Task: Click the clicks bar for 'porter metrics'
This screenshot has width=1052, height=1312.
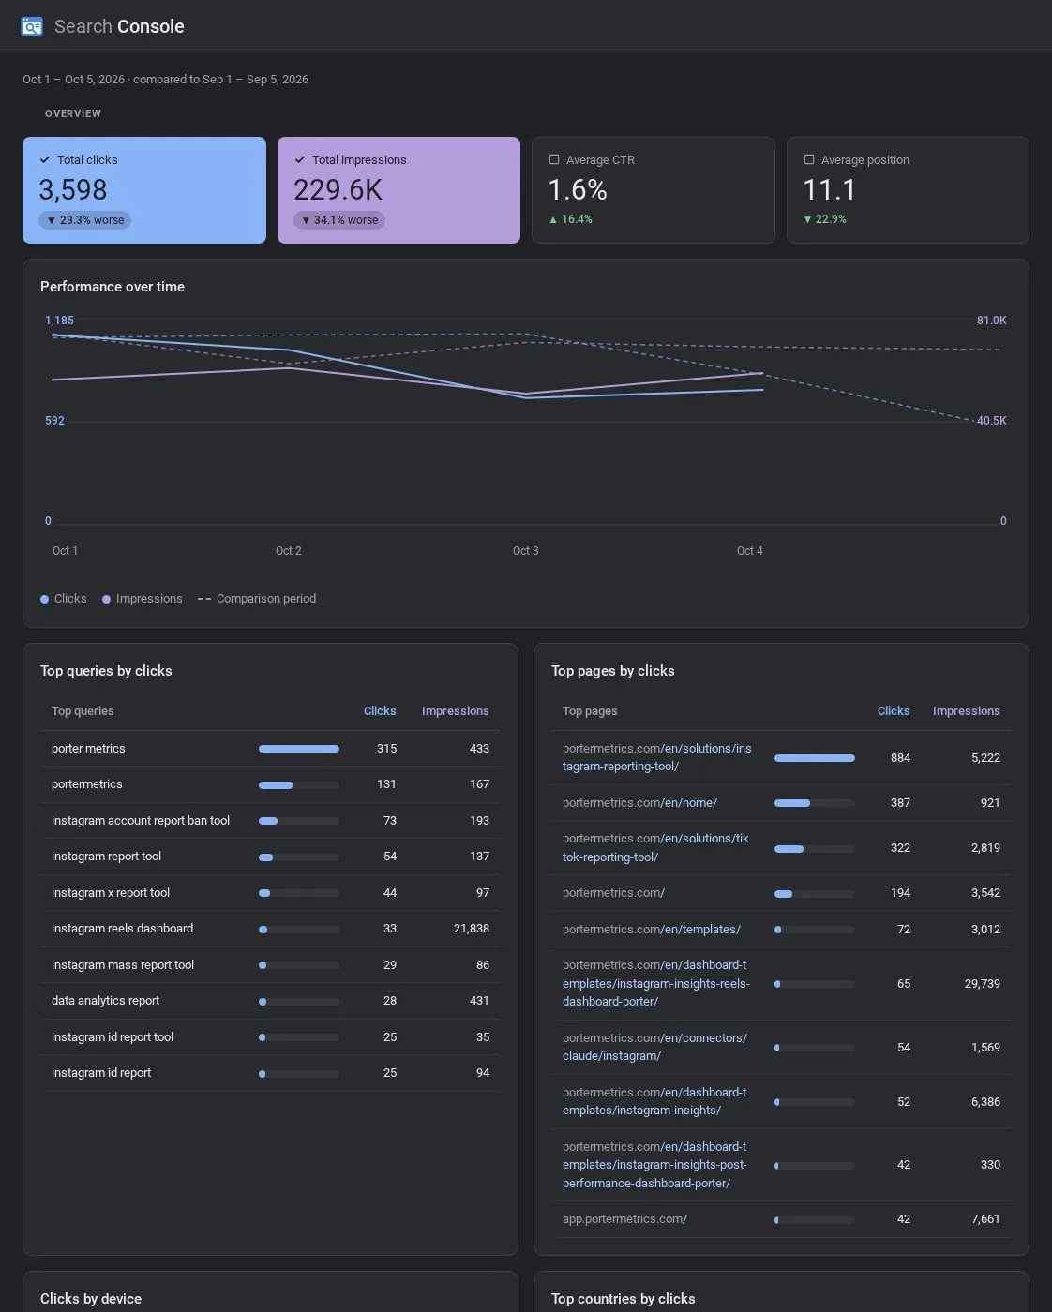Action: [299, 749]
